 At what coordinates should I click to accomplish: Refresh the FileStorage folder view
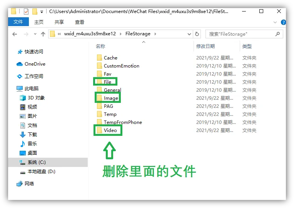[197, 34]
